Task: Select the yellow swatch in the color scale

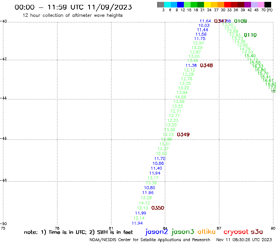Action: tap(207, 4)
